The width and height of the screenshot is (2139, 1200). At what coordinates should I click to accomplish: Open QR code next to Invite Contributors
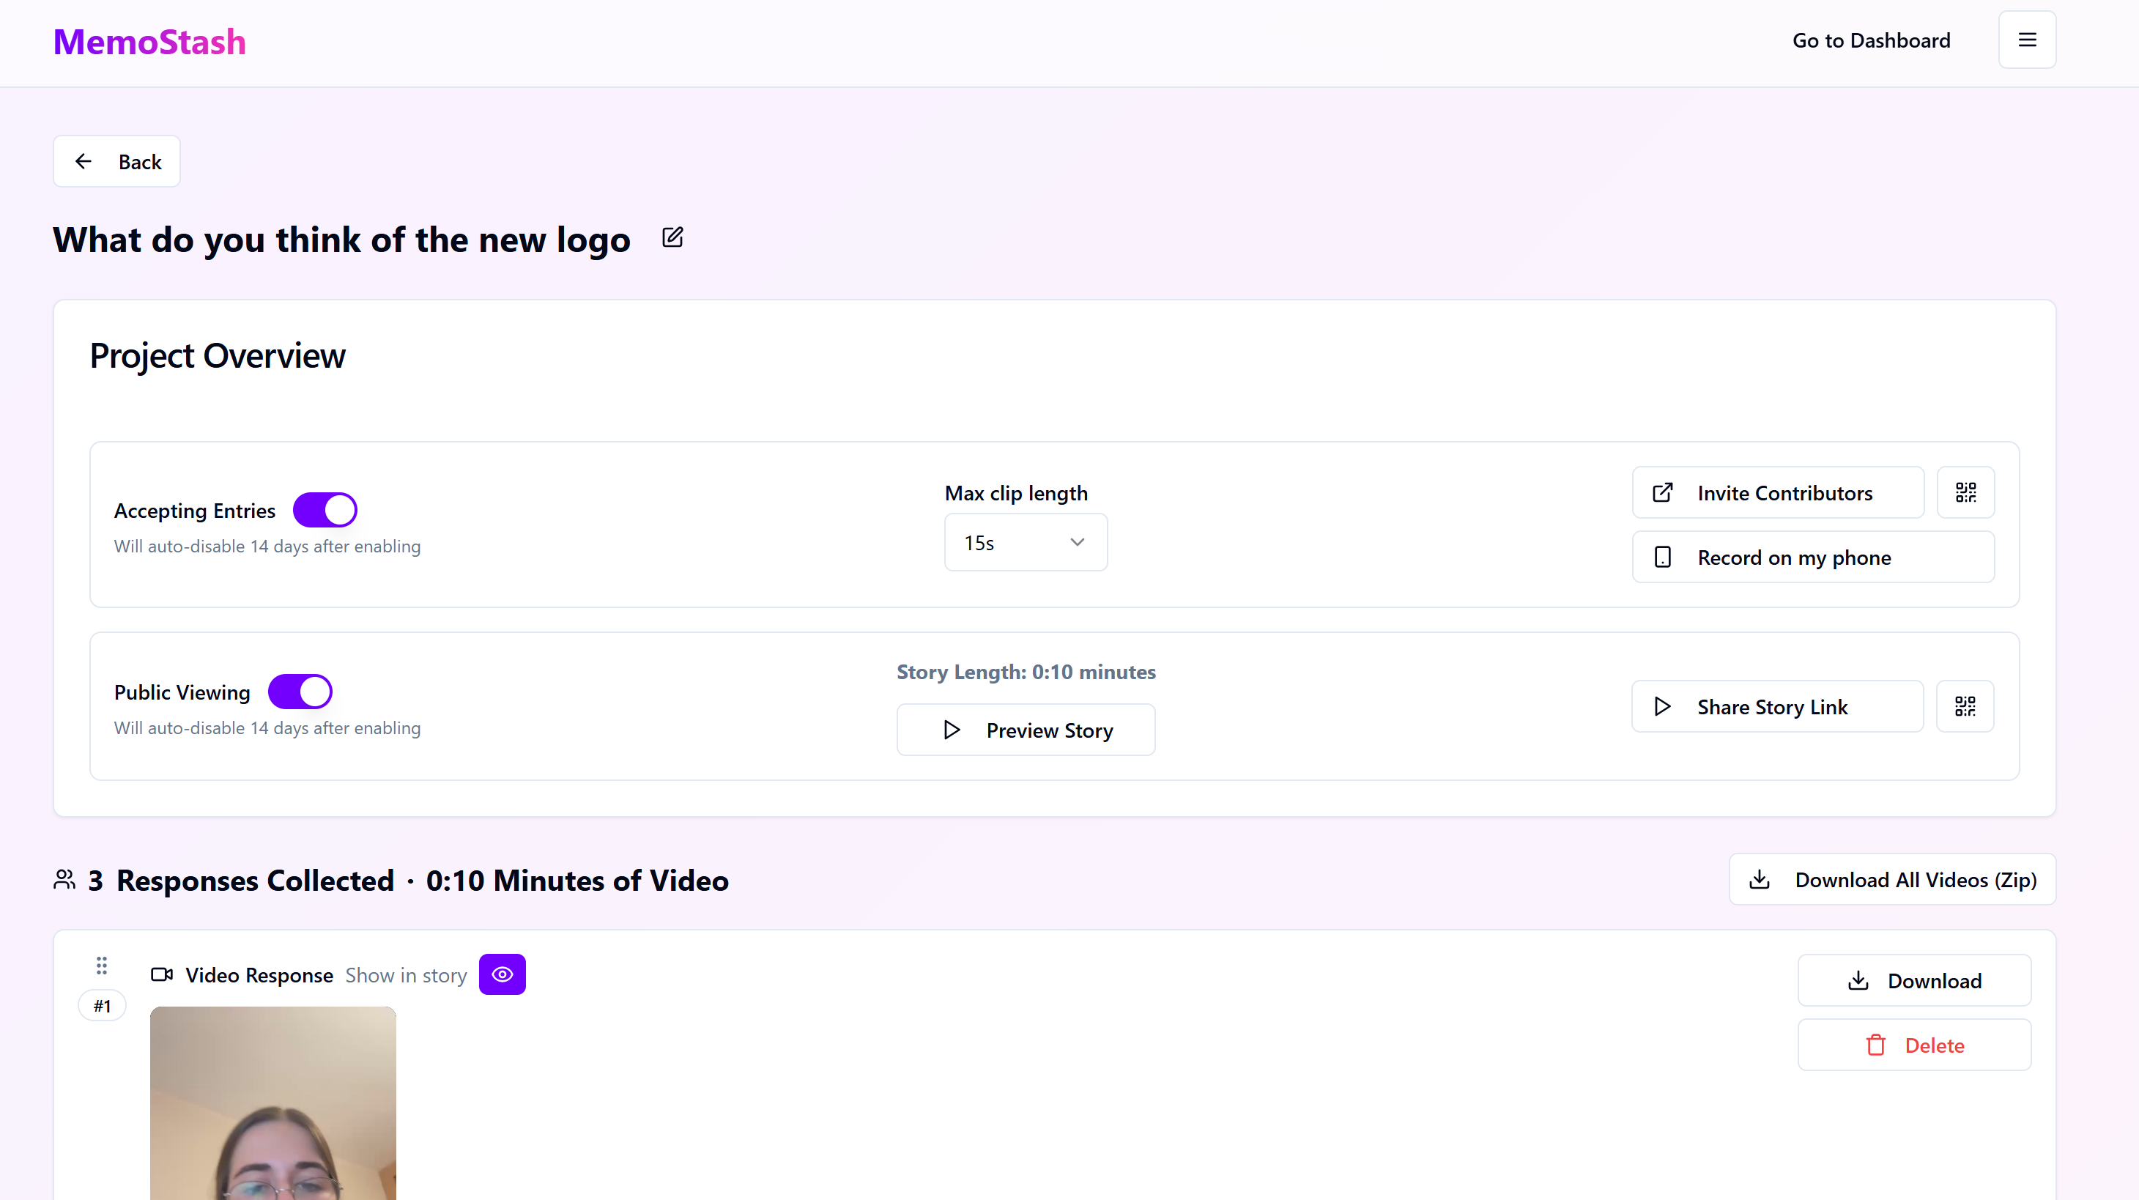pos(1965,492)
